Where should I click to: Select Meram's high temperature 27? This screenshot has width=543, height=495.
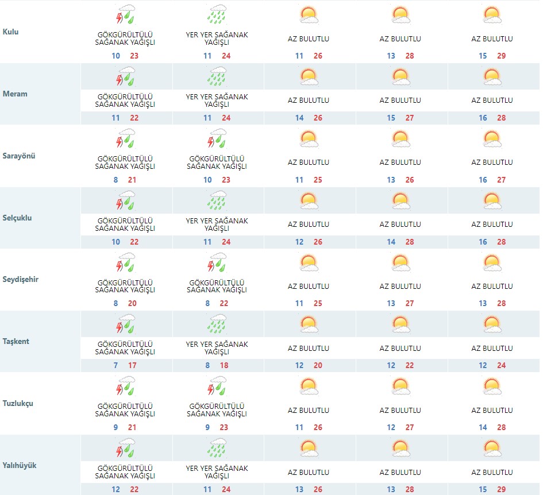coord(410,118)
